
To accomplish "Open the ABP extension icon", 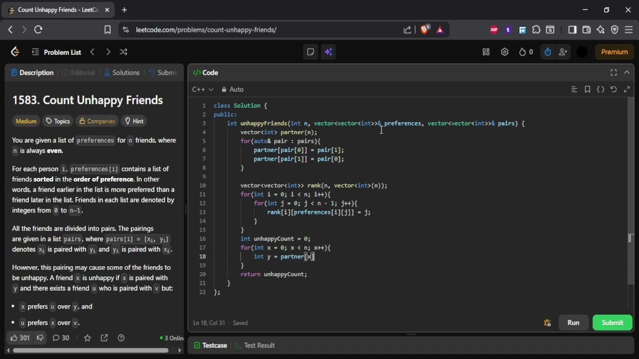I will (494, 30).
